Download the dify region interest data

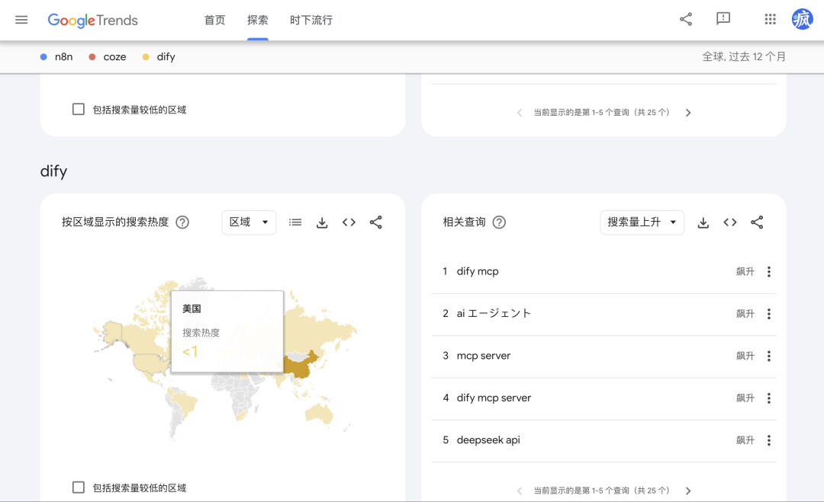click(322, 222)
